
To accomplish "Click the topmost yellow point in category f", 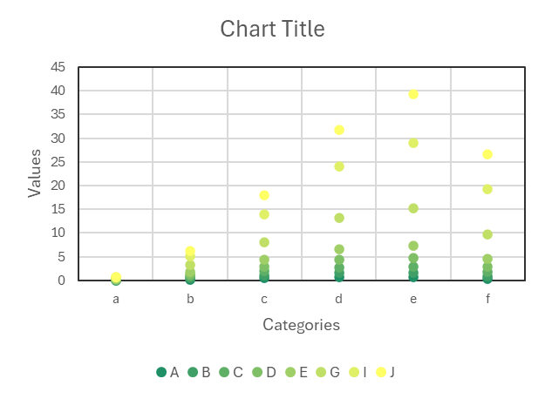I will coord(487,154).
